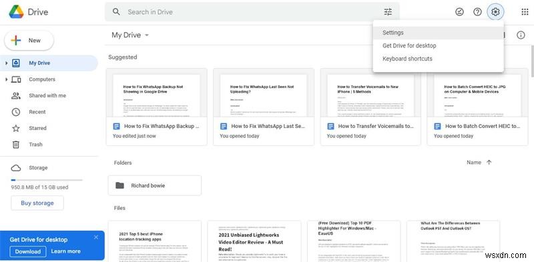The image size is (534, 262).
Task: Open WhatsApp Last Seen Not Uploading thumbnail
Action: coord(264,92)
